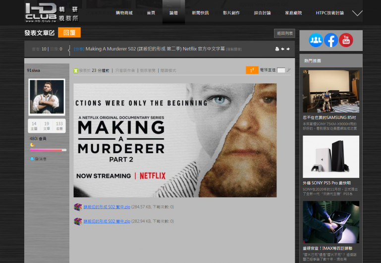Viewport: 381px width, 263px height.
Task: Open the PS5 Pro article thumbnail
Action: click(x=331, y=157)
